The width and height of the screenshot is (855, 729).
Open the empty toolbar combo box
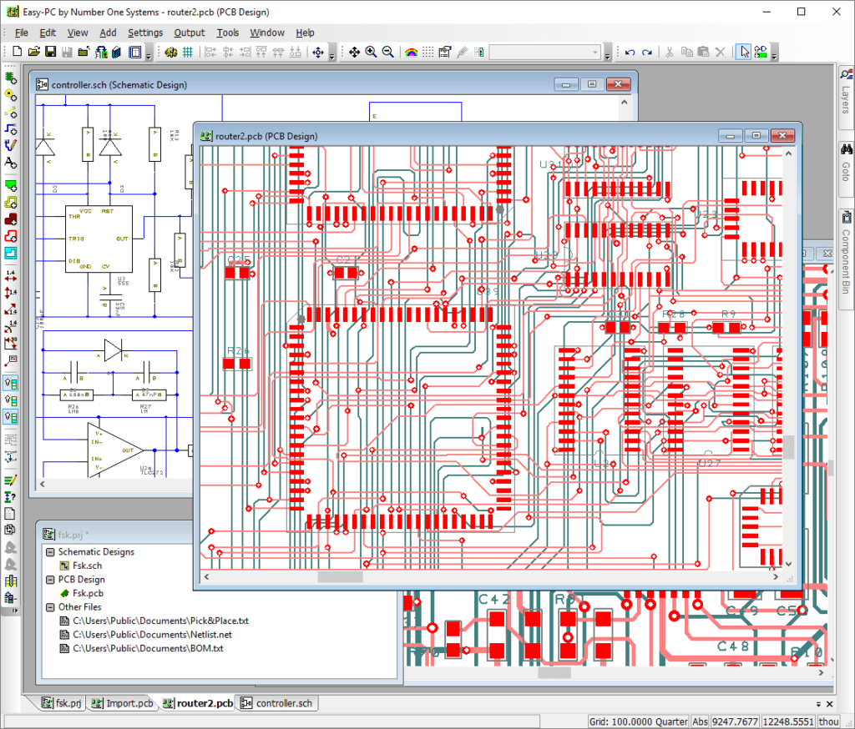[x=545, y=53]
